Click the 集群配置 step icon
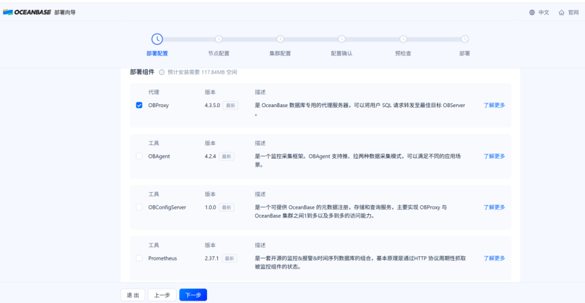This screenshot has width=585, height=303. click(x=280, y=39)
